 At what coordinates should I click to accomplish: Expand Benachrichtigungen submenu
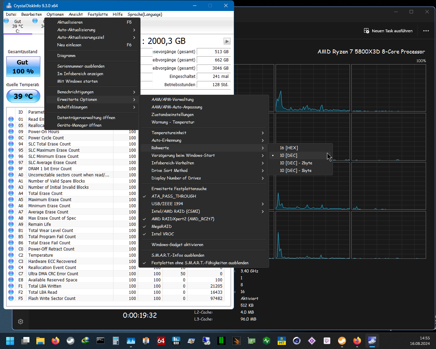pos(92,92)
